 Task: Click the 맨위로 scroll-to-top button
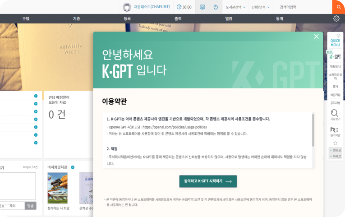click(335, 150)
